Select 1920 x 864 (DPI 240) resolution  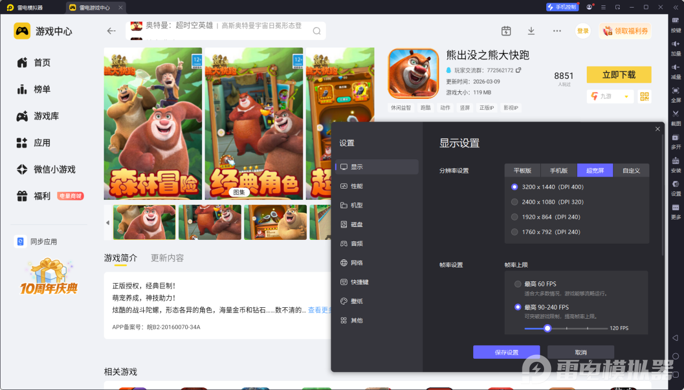(514, 217)
